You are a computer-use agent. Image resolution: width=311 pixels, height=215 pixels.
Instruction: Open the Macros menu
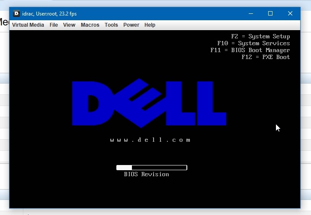90,25
